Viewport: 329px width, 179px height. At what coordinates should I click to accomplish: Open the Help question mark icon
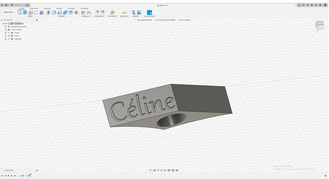coord(320,5)
